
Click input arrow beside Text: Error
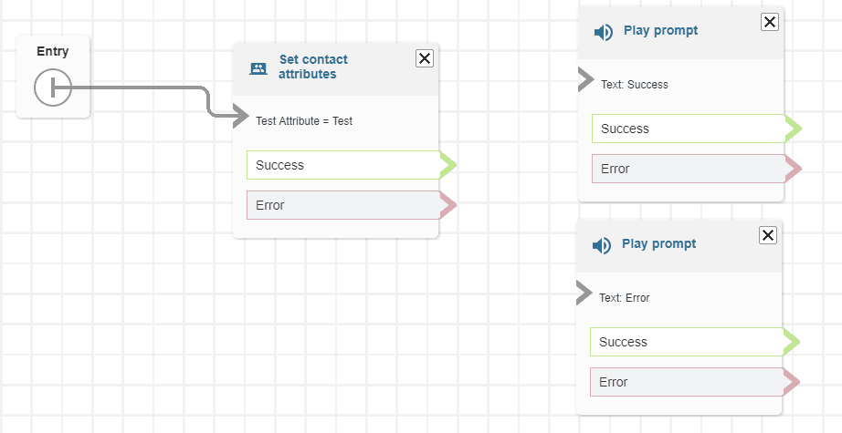point(584,294)
